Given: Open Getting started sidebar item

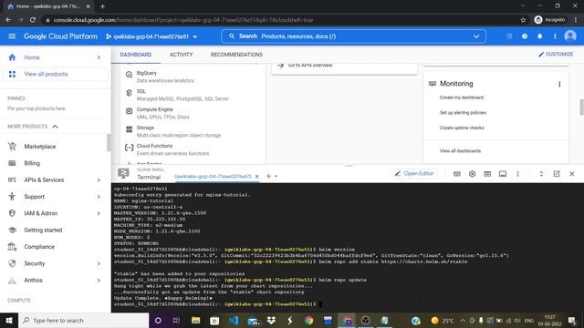Looking at the screenshot, I should pyautogui.click(x=43, y=231).
